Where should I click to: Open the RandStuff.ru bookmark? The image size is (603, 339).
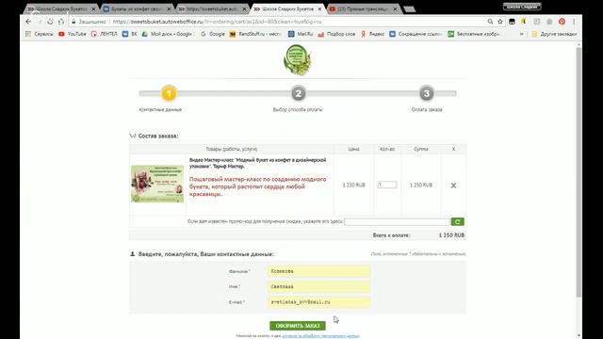255,34
